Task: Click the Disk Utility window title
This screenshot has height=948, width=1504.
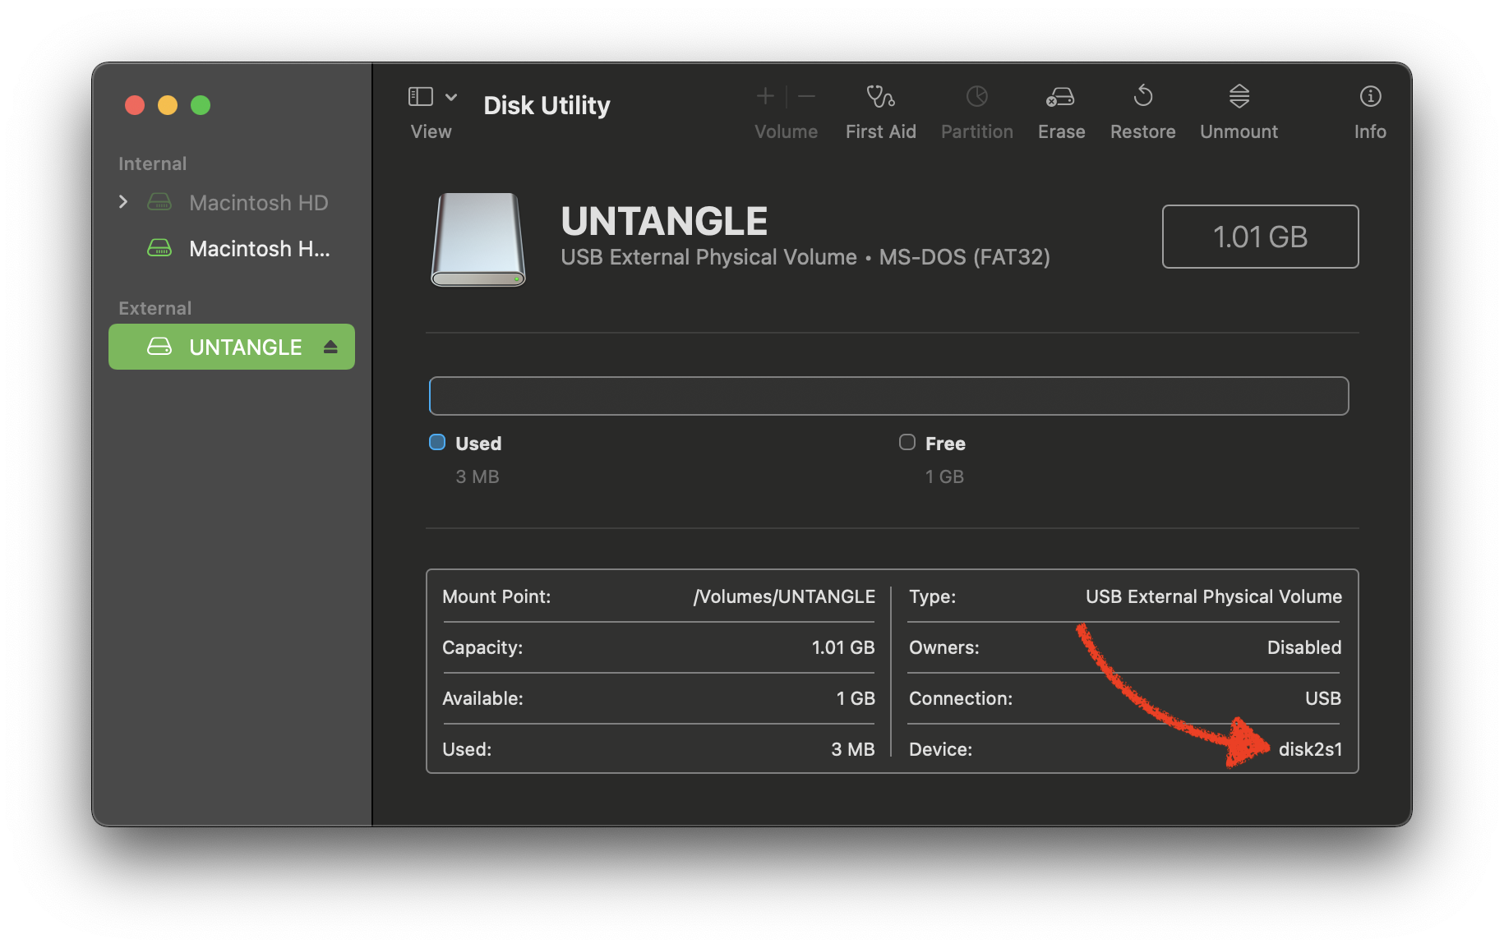Action: (x=547, y=105)
